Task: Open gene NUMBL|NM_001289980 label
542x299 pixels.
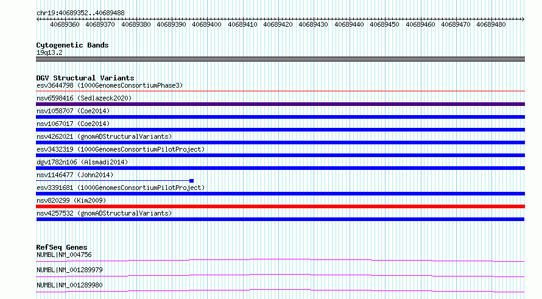Action: 69,285
